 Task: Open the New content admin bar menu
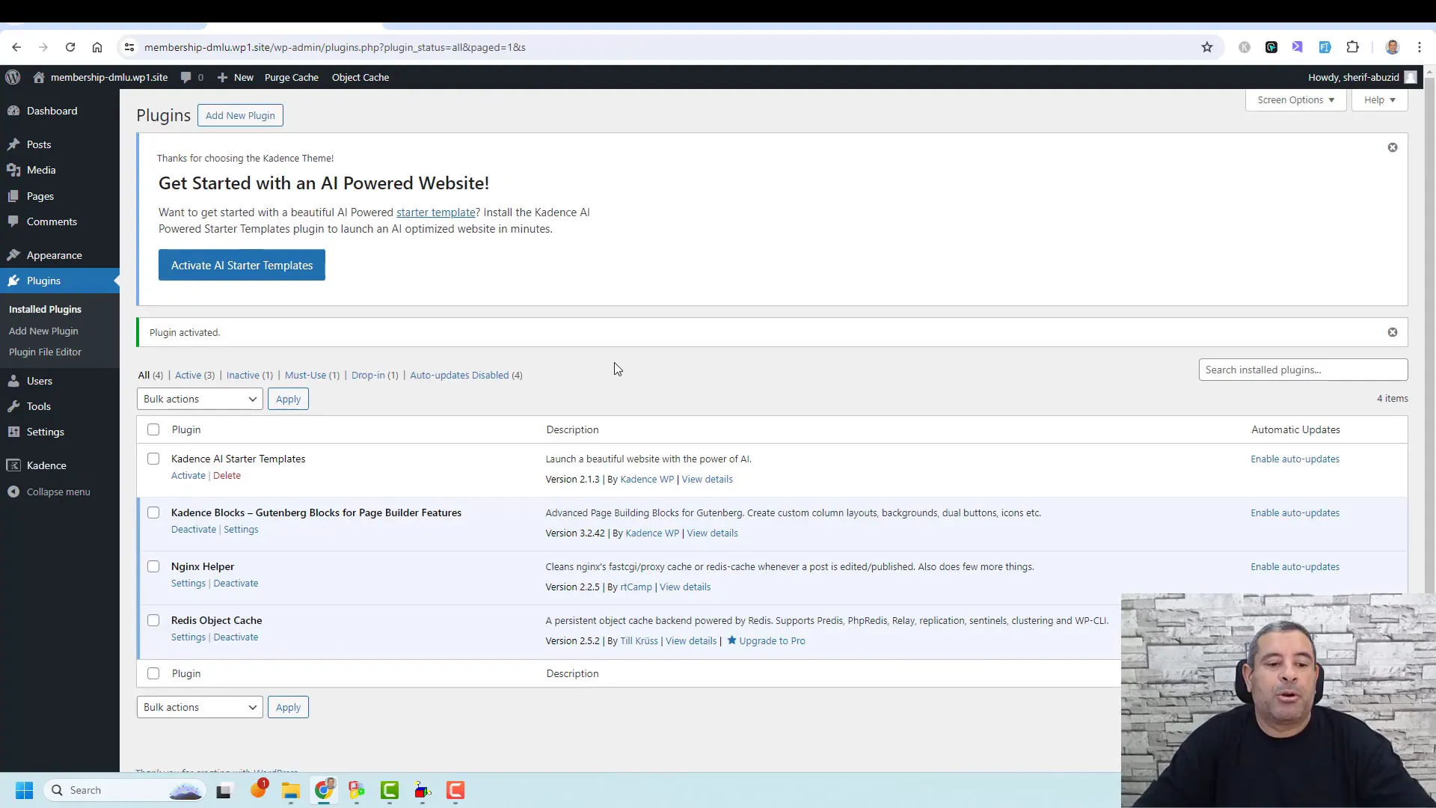click(236, 77)
